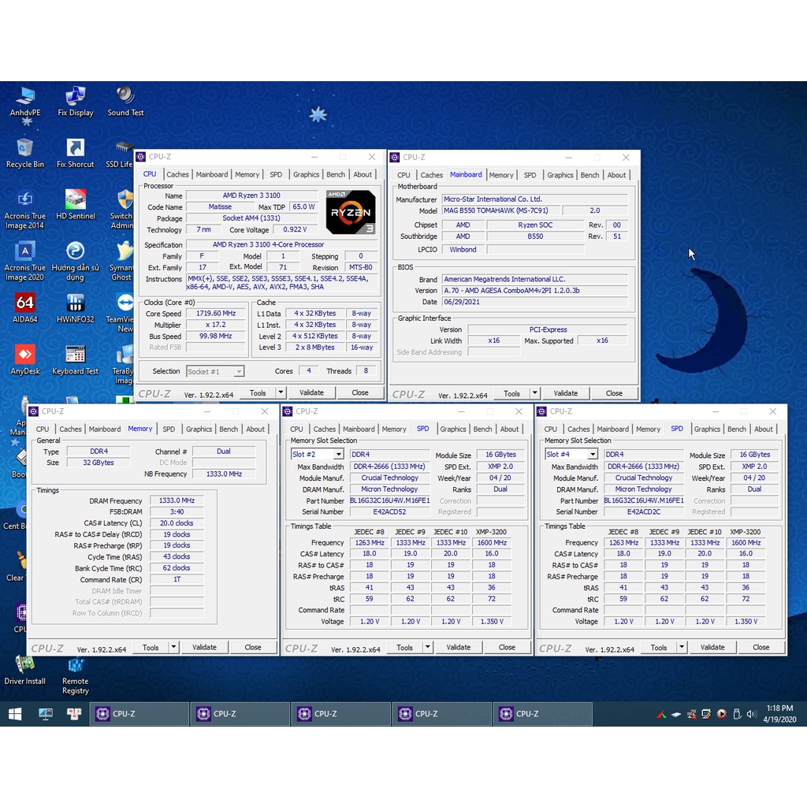Switch to Memory tab in CPU window

[247, 174]
